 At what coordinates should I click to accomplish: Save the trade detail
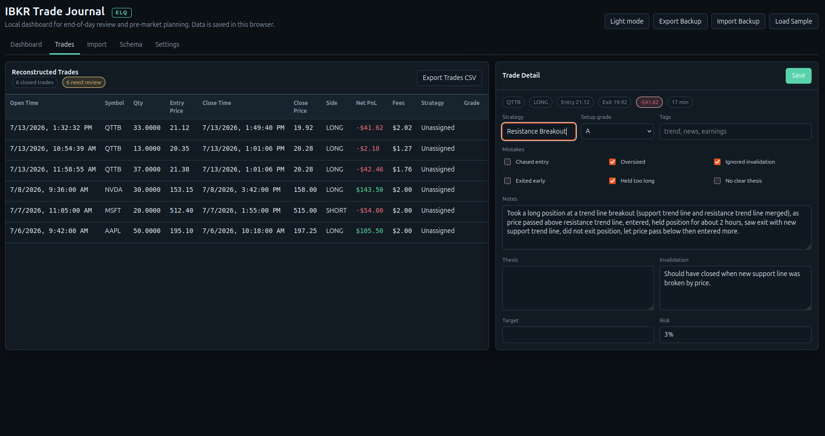pos(798,76)
